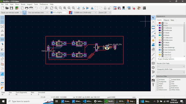Open the Route menu
This screenshot has height=104, width=186.
pos(23,4)
